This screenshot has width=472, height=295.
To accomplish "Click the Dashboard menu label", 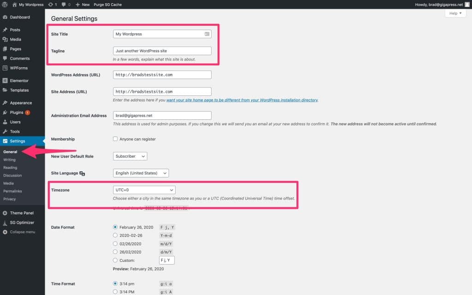I will (x=20, y=17).
